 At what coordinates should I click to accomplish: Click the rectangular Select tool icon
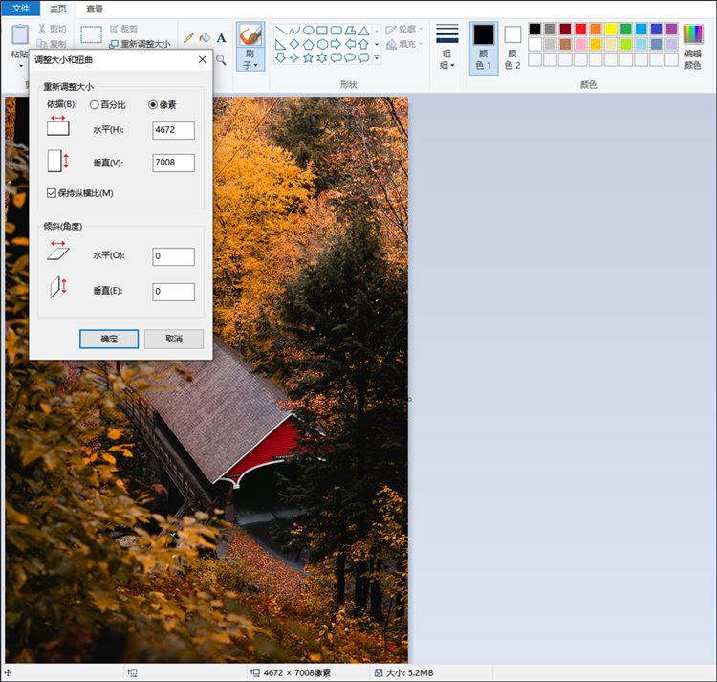91,34
